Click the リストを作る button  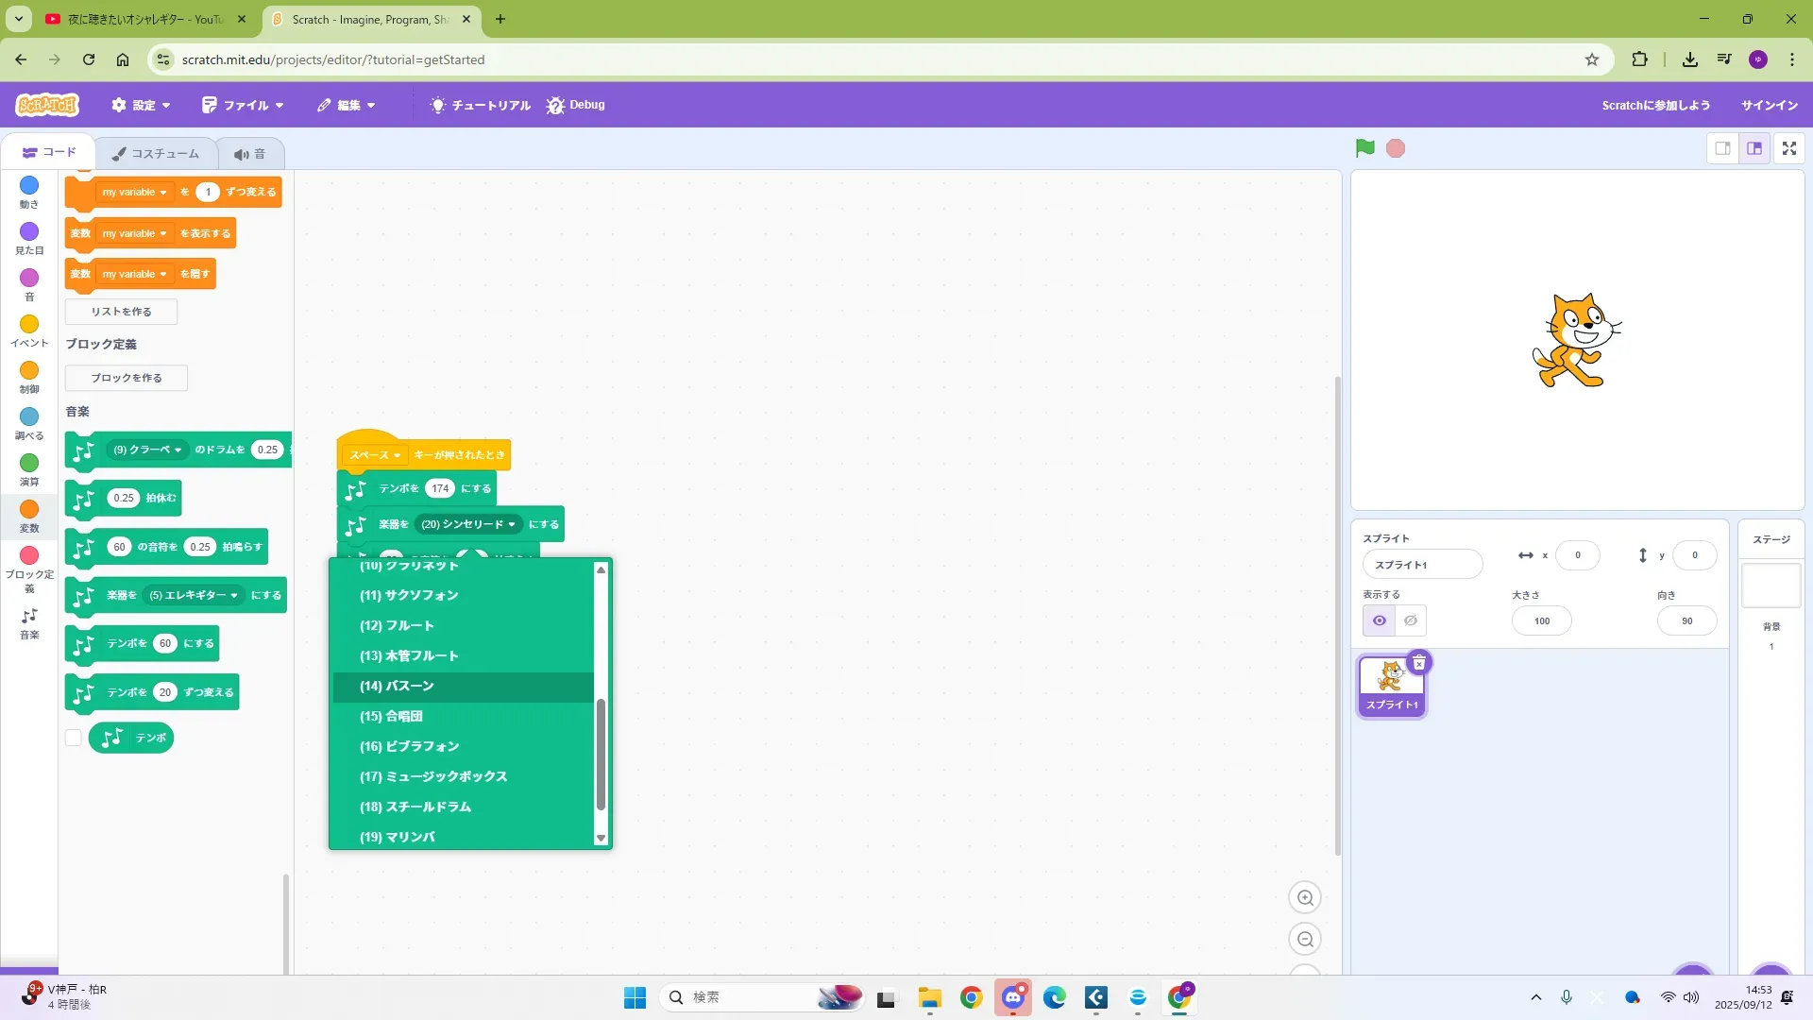click(121, 312)
